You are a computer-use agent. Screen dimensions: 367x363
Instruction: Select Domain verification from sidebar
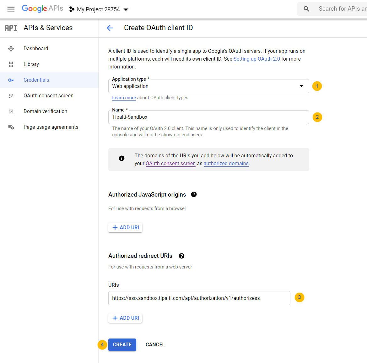point(45,111)
